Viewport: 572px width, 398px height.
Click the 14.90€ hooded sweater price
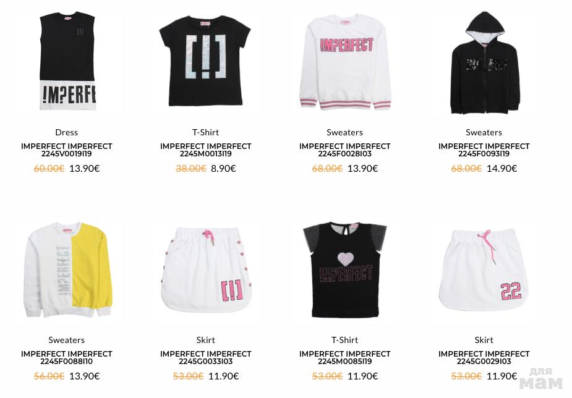click(502, 168)
